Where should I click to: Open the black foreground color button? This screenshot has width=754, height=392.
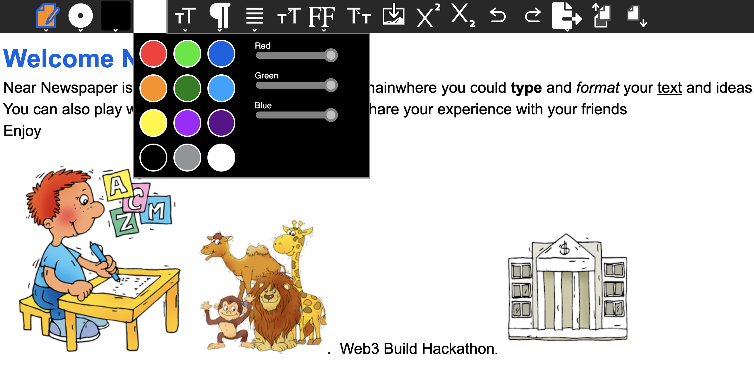(x=116, y=16)
